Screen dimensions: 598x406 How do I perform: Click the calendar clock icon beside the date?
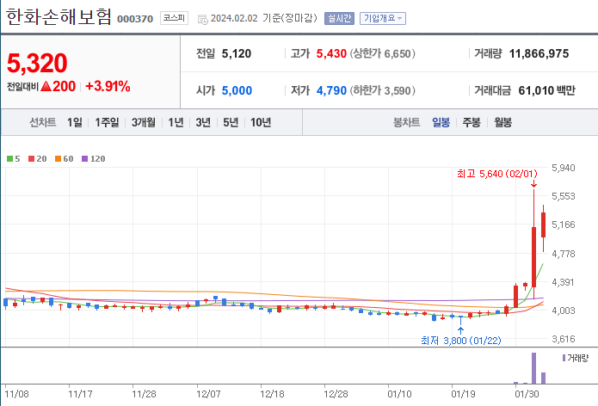pyautogui.click(x=202, y=20)
